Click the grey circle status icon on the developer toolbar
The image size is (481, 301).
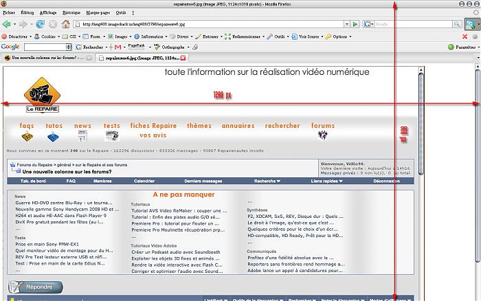point(475,36)
